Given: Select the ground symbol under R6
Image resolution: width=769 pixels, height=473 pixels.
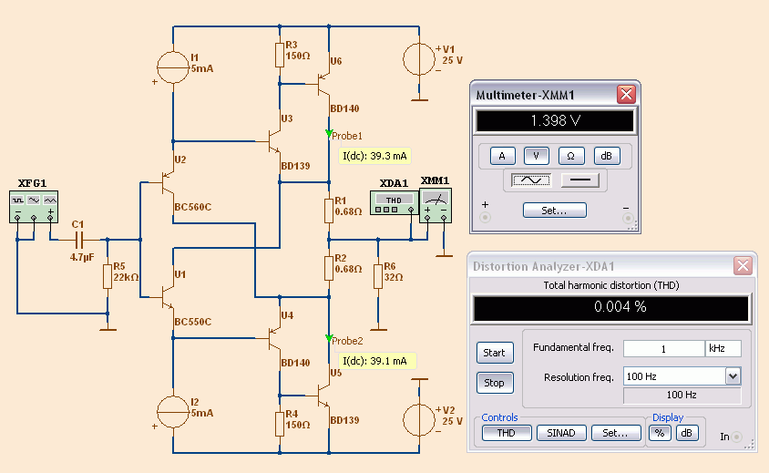Looking at the screenshot, I should pyautogui.click(x=377, y=329).
